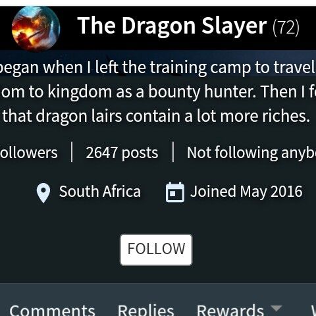Click the calendar icon beside Joined date

coord(175,192)
